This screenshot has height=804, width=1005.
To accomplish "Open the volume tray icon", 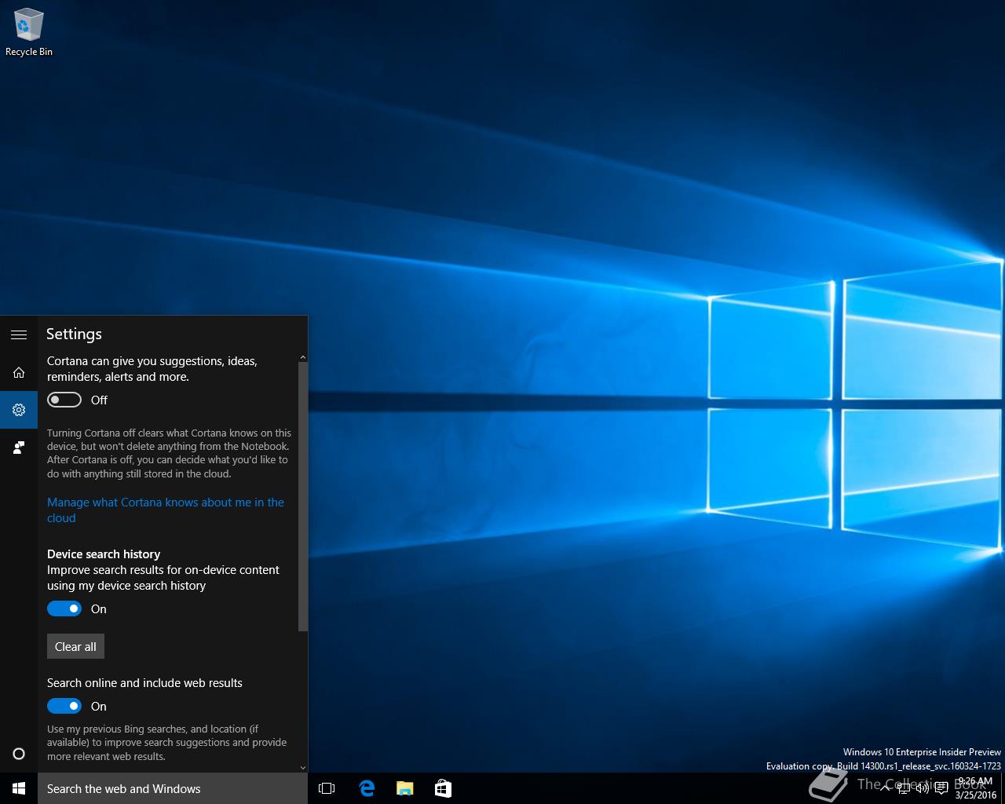I will pyautogui.click(x=923, y=788).
